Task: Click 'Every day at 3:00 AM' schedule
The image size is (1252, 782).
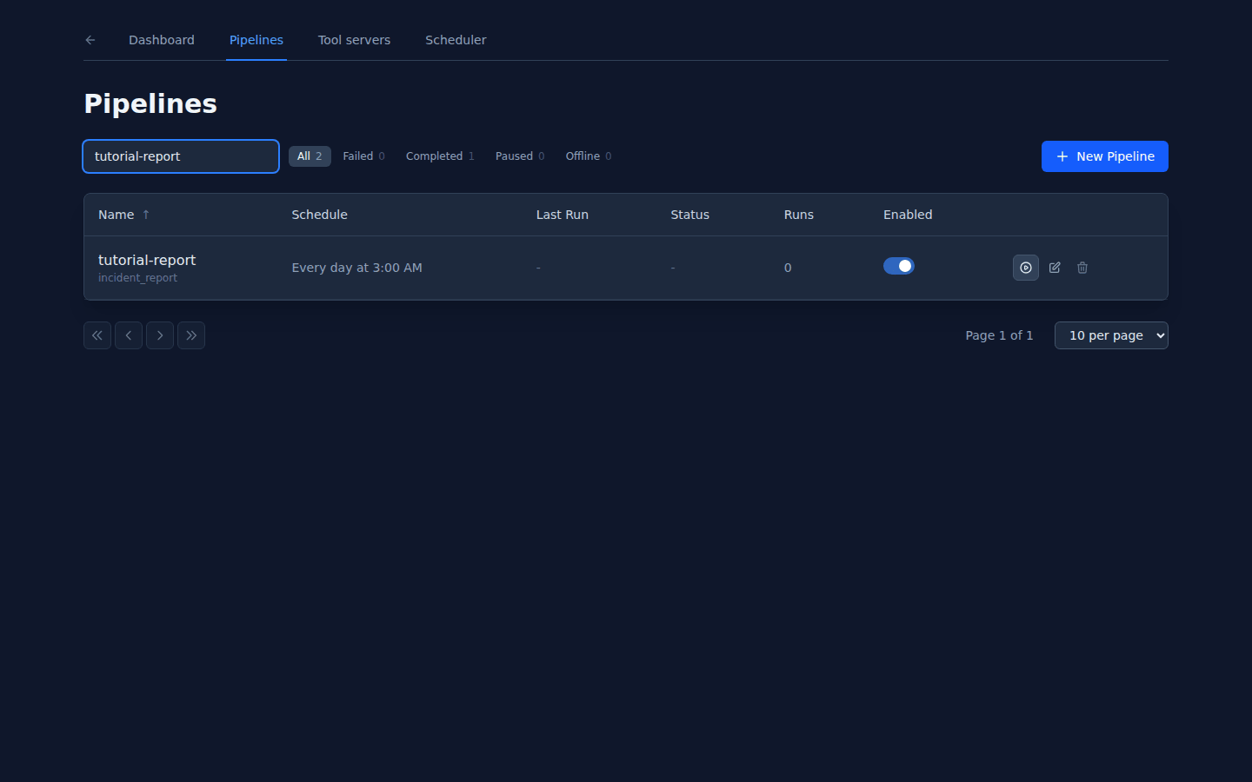Action: [356, 268]
